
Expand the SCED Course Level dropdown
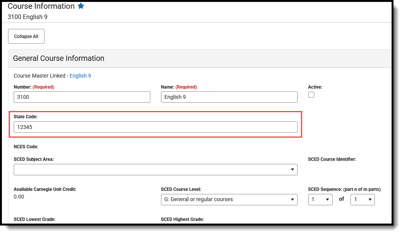point(229,199)
